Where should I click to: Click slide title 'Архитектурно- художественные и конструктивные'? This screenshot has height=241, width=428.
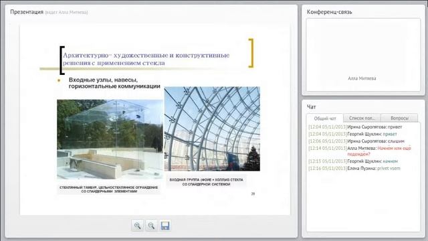[146, 55]
